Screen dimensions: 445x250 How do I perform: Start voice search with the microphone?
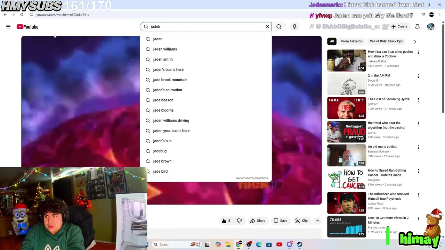point(294,26)
